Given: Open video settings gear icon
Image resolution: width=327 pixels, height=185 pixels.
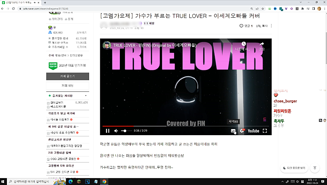Looking at the screenshot, I should click(242, 131).
